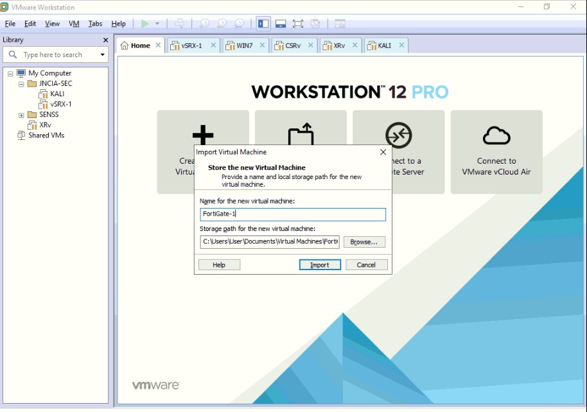Close the Home tab
Viewport: 587px width, 412px height.
point(158,45)
